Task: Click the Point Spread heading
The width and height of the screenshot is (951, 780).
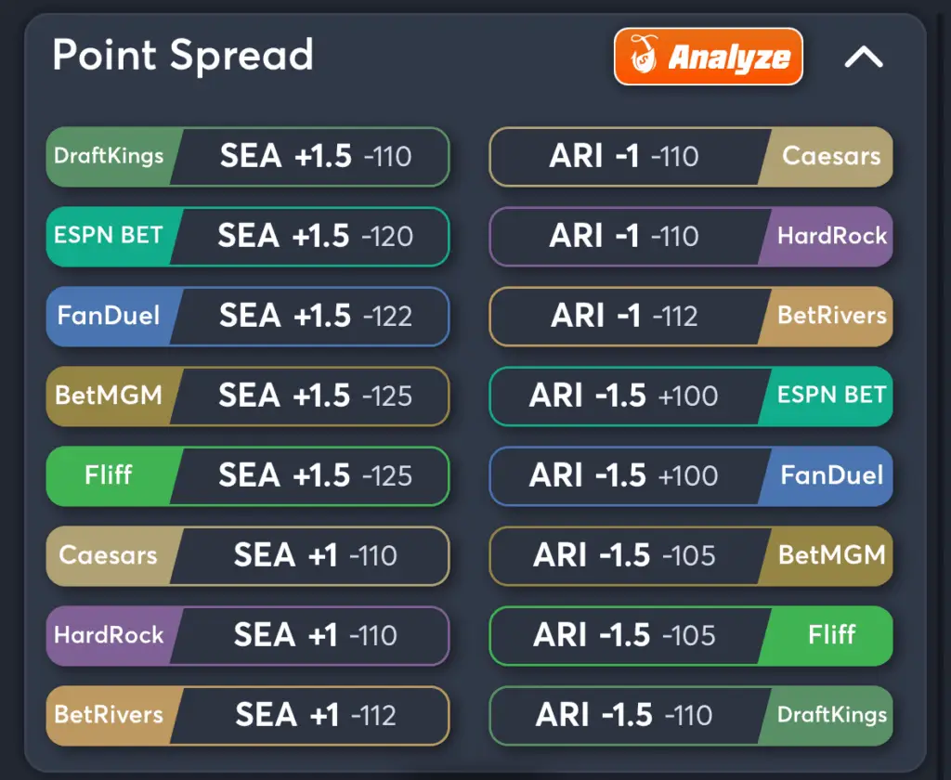Action: click(183, 55)
